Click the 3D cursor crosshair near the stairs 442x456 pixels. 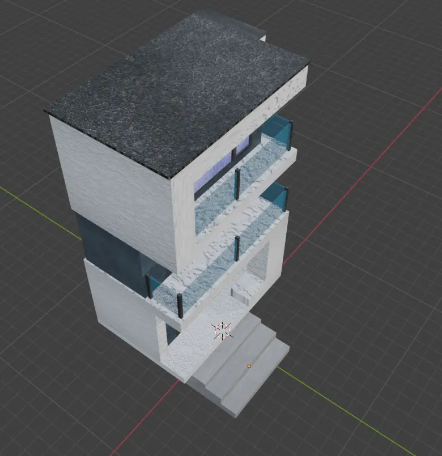pos(223,331)
